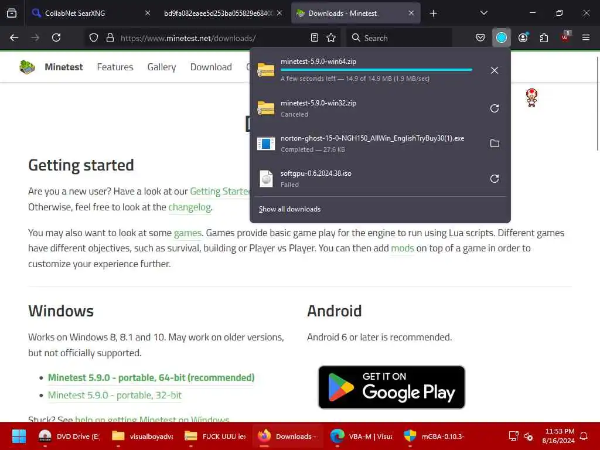The width and height of the screenshot is (600, 450).
Task: Switch to CollabNet SearXNG tab
Action: pyautogui.click(x=92, y=13)
